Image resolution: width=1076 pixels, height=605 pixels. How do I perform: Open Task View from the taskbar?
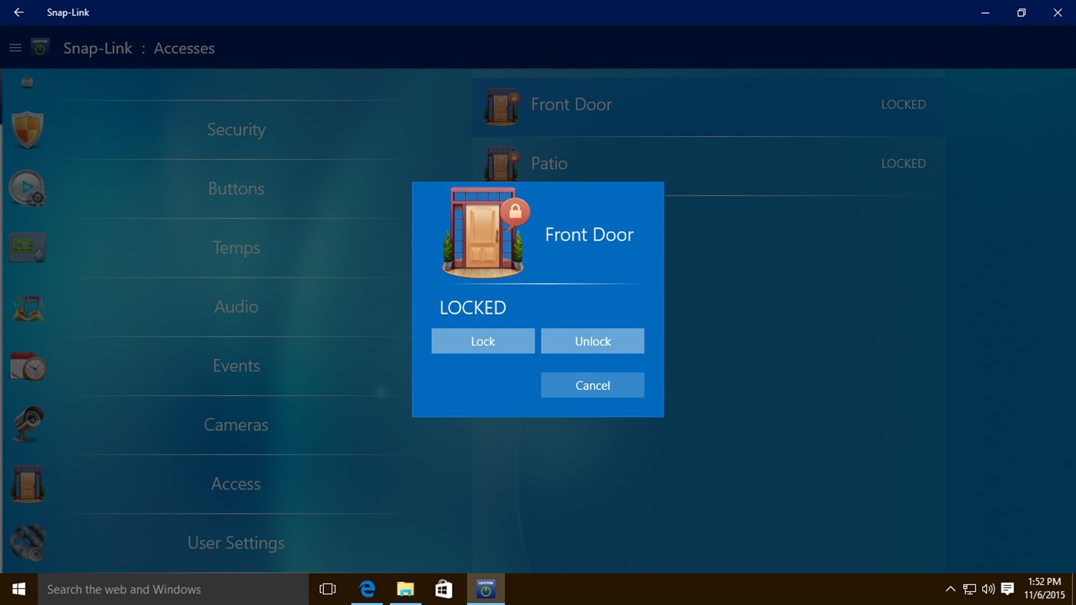328,589
